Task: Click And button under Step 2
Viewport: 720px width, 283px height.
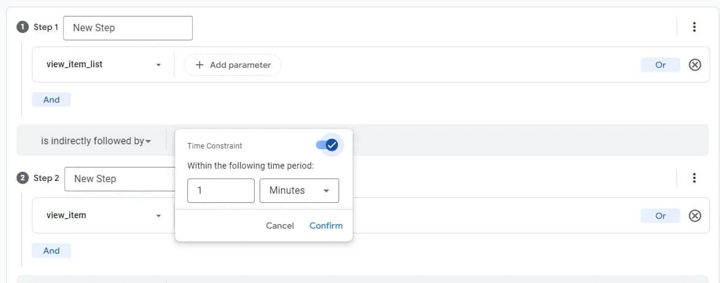Action: 51,250
